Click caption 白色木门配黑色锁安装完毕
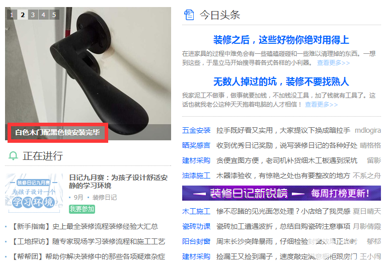Screen dimensions: 386x263 pyautogui.click(x=57, y=132)
